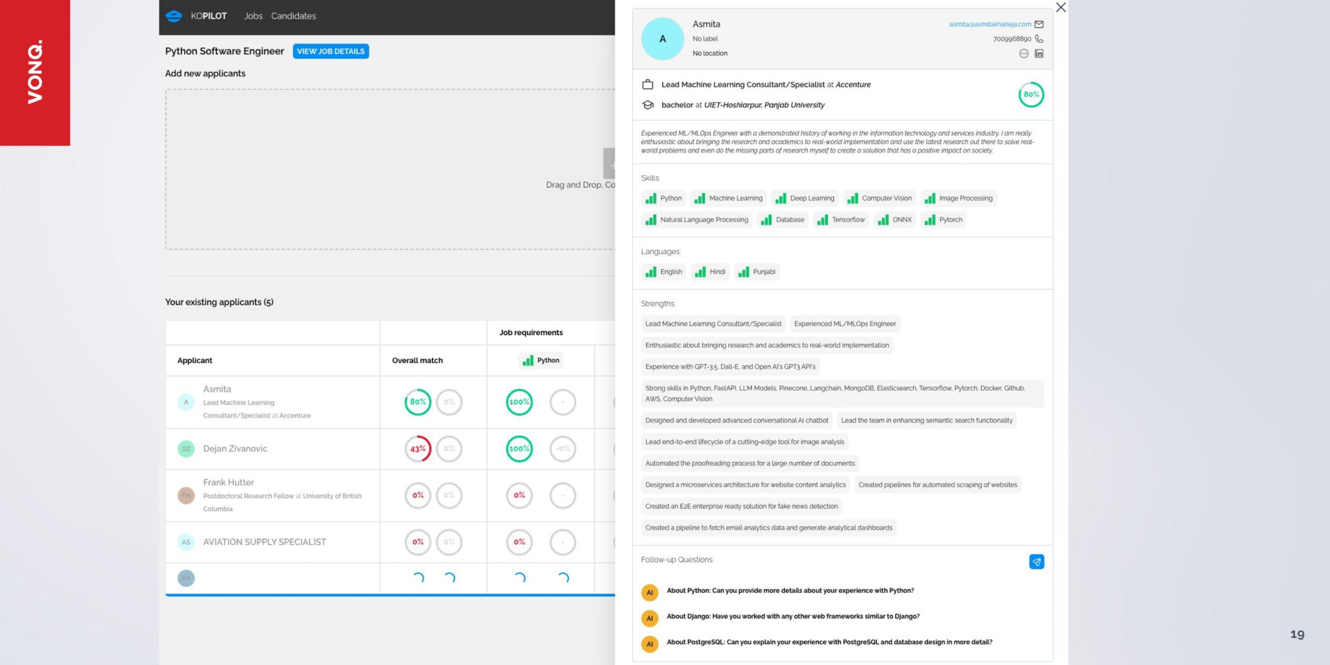Click the loading spinner row for the fifth applicant
The height and width of the screenshot is (665, 1330).
[x=392, y=578]
